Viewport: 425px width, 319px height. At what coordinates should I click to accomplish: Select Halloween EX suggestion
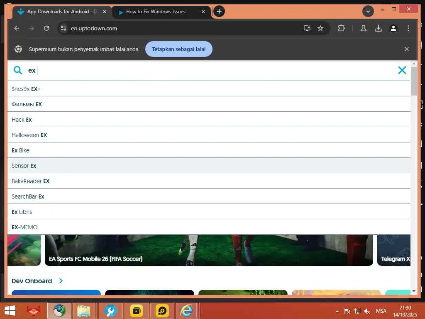(x=209, y=135)
